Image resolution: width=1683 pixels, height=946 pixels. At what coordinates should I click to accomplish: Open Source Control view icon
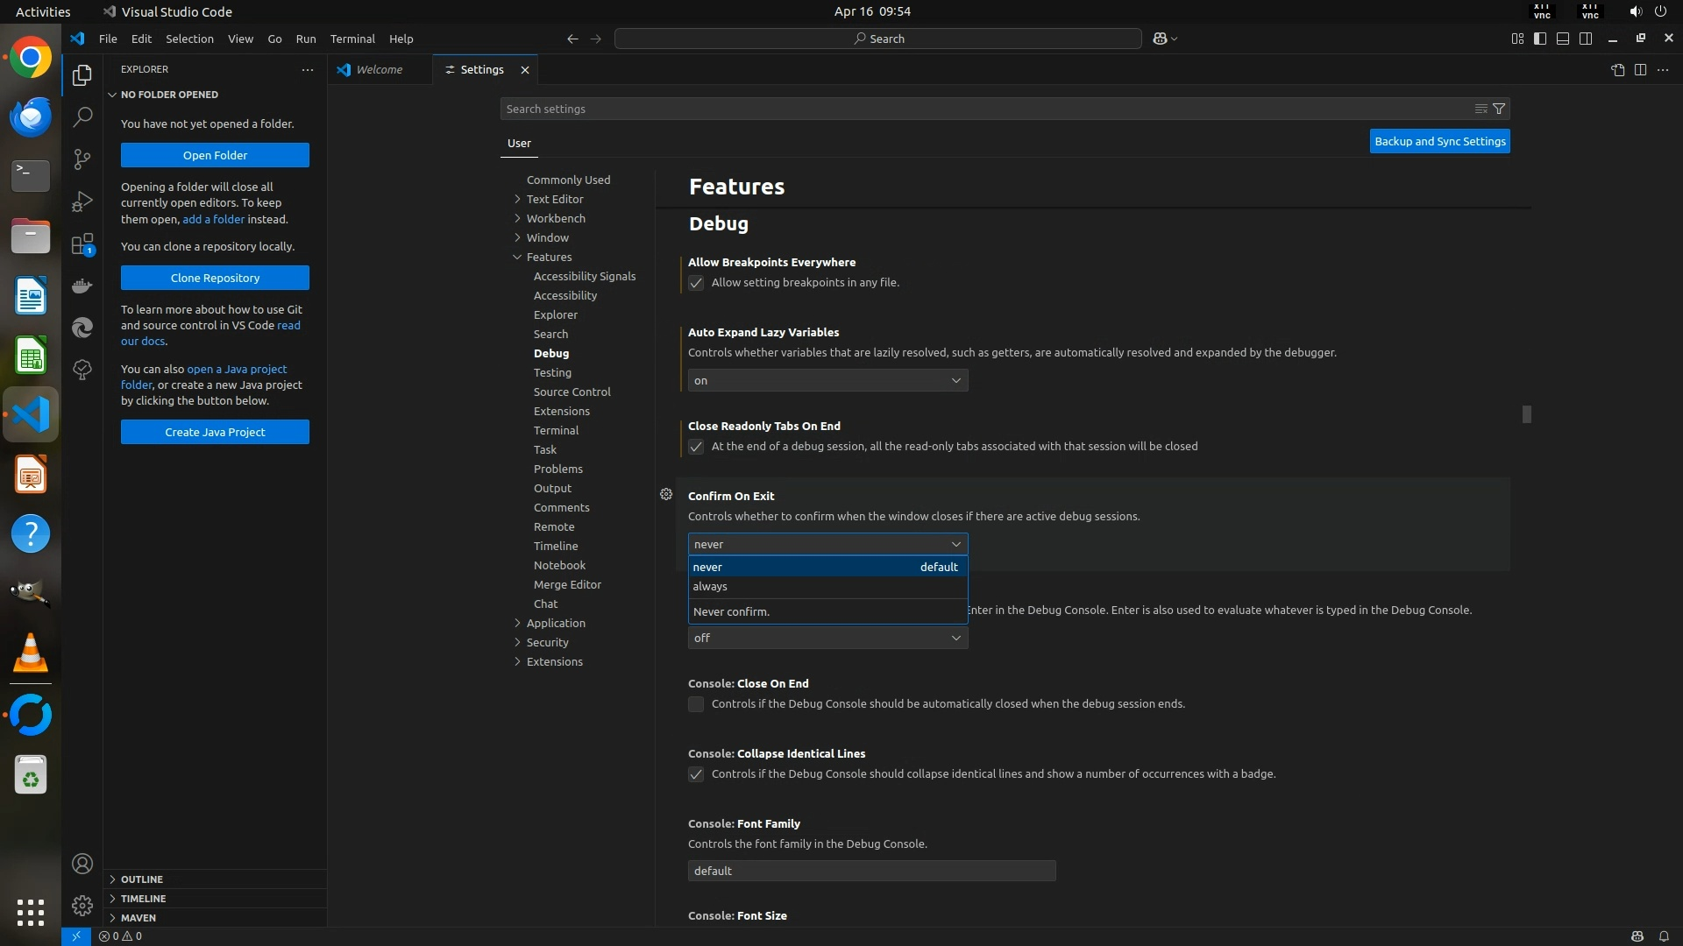82,159
